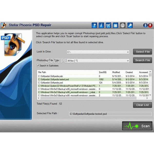The width and height of the screenshot is (154, 154).
Task: Click the 9/15/201... modified date cell
Action: point(118,76)
